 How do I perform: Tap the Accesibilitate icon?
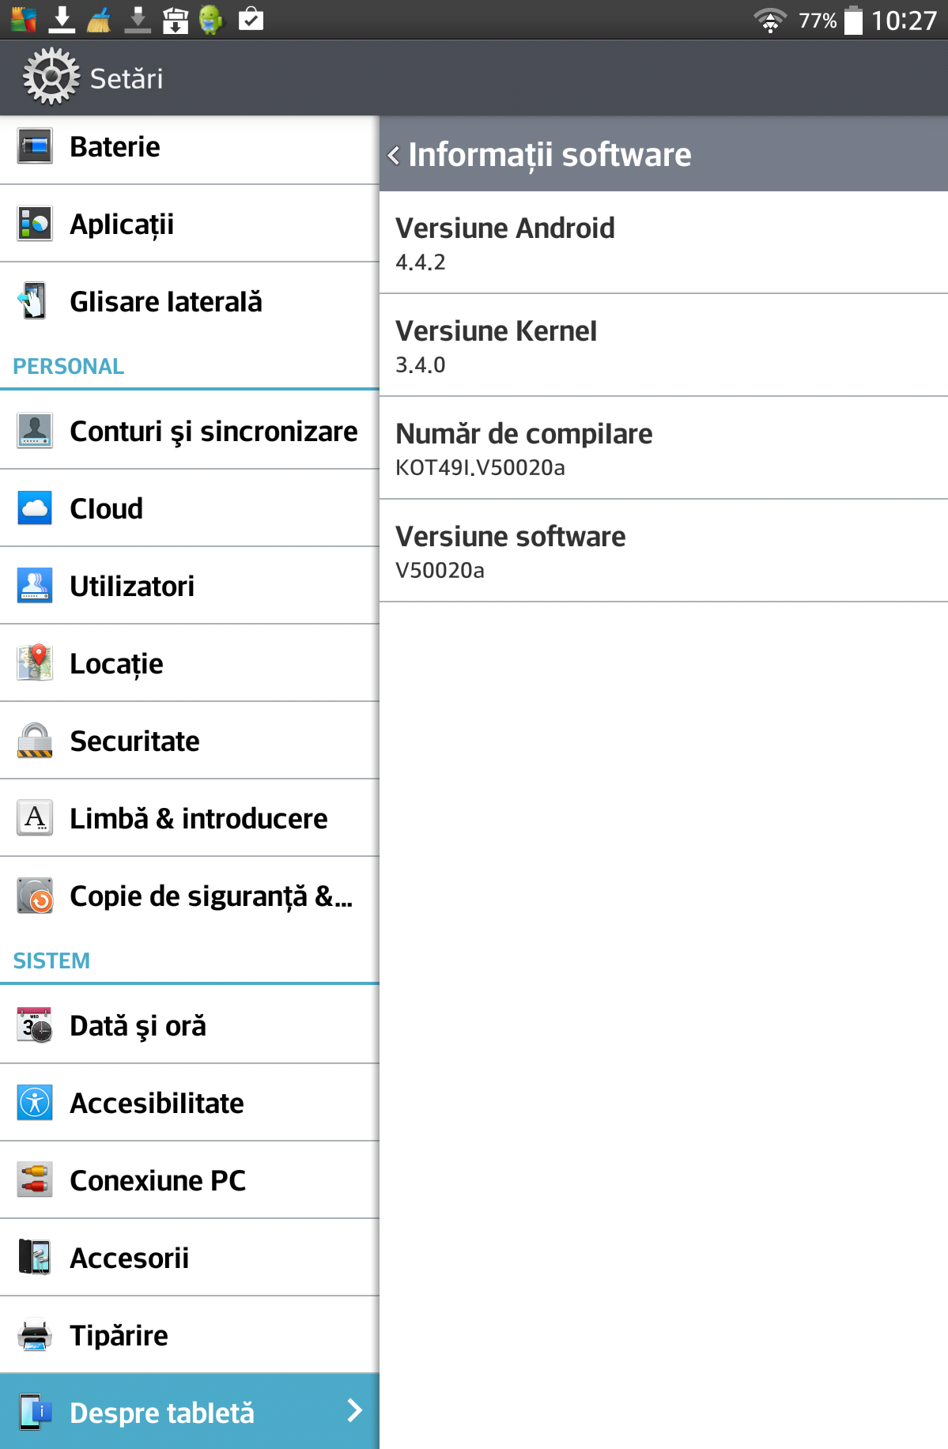point(35,1103)
